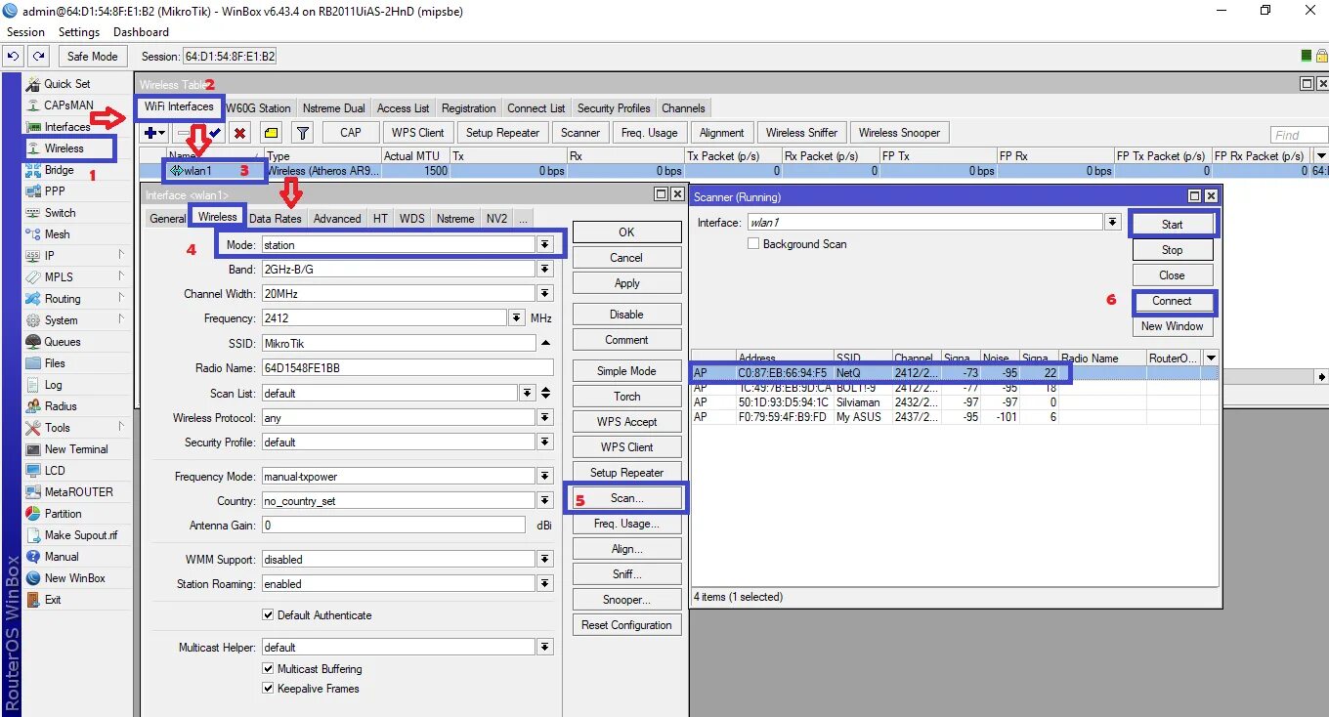Click the blue checkmark Enable icon
The image size is (1329, 717).
(x=215, y=133)
